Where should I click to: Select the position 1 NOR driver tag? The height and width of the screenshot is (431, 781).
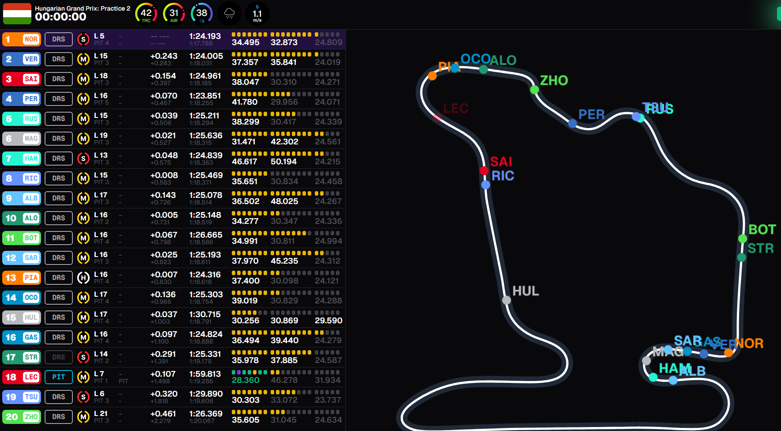point(22,39)
